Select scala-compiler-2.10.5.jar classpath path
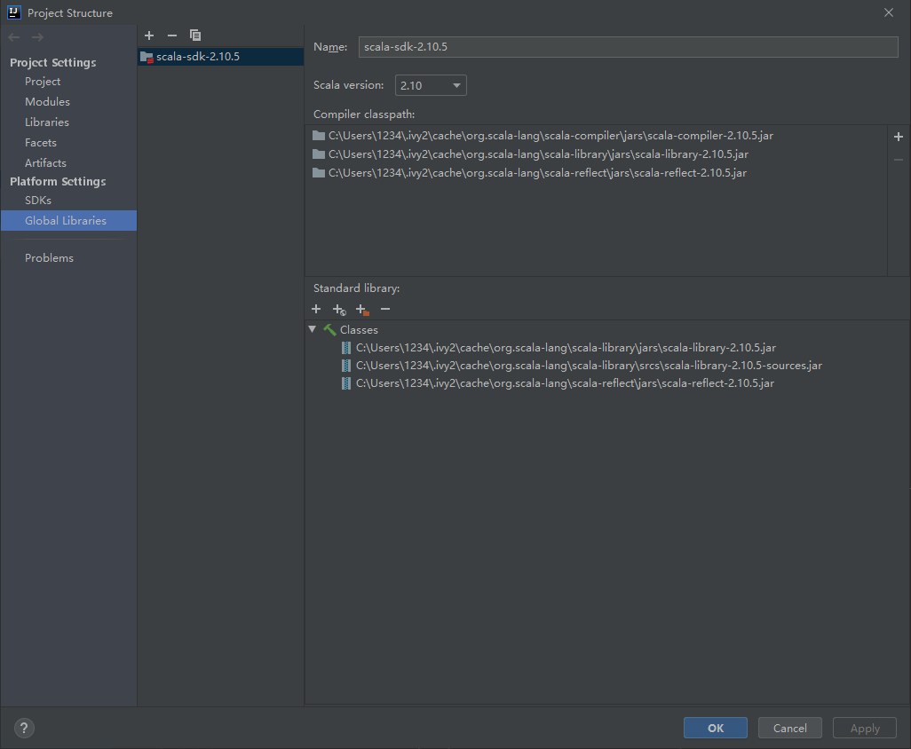This screenshot has height=749, width=911. [551, 135]
